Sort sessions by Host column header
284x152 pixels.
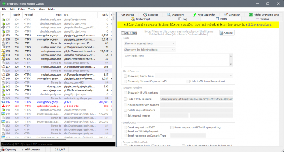49,15
